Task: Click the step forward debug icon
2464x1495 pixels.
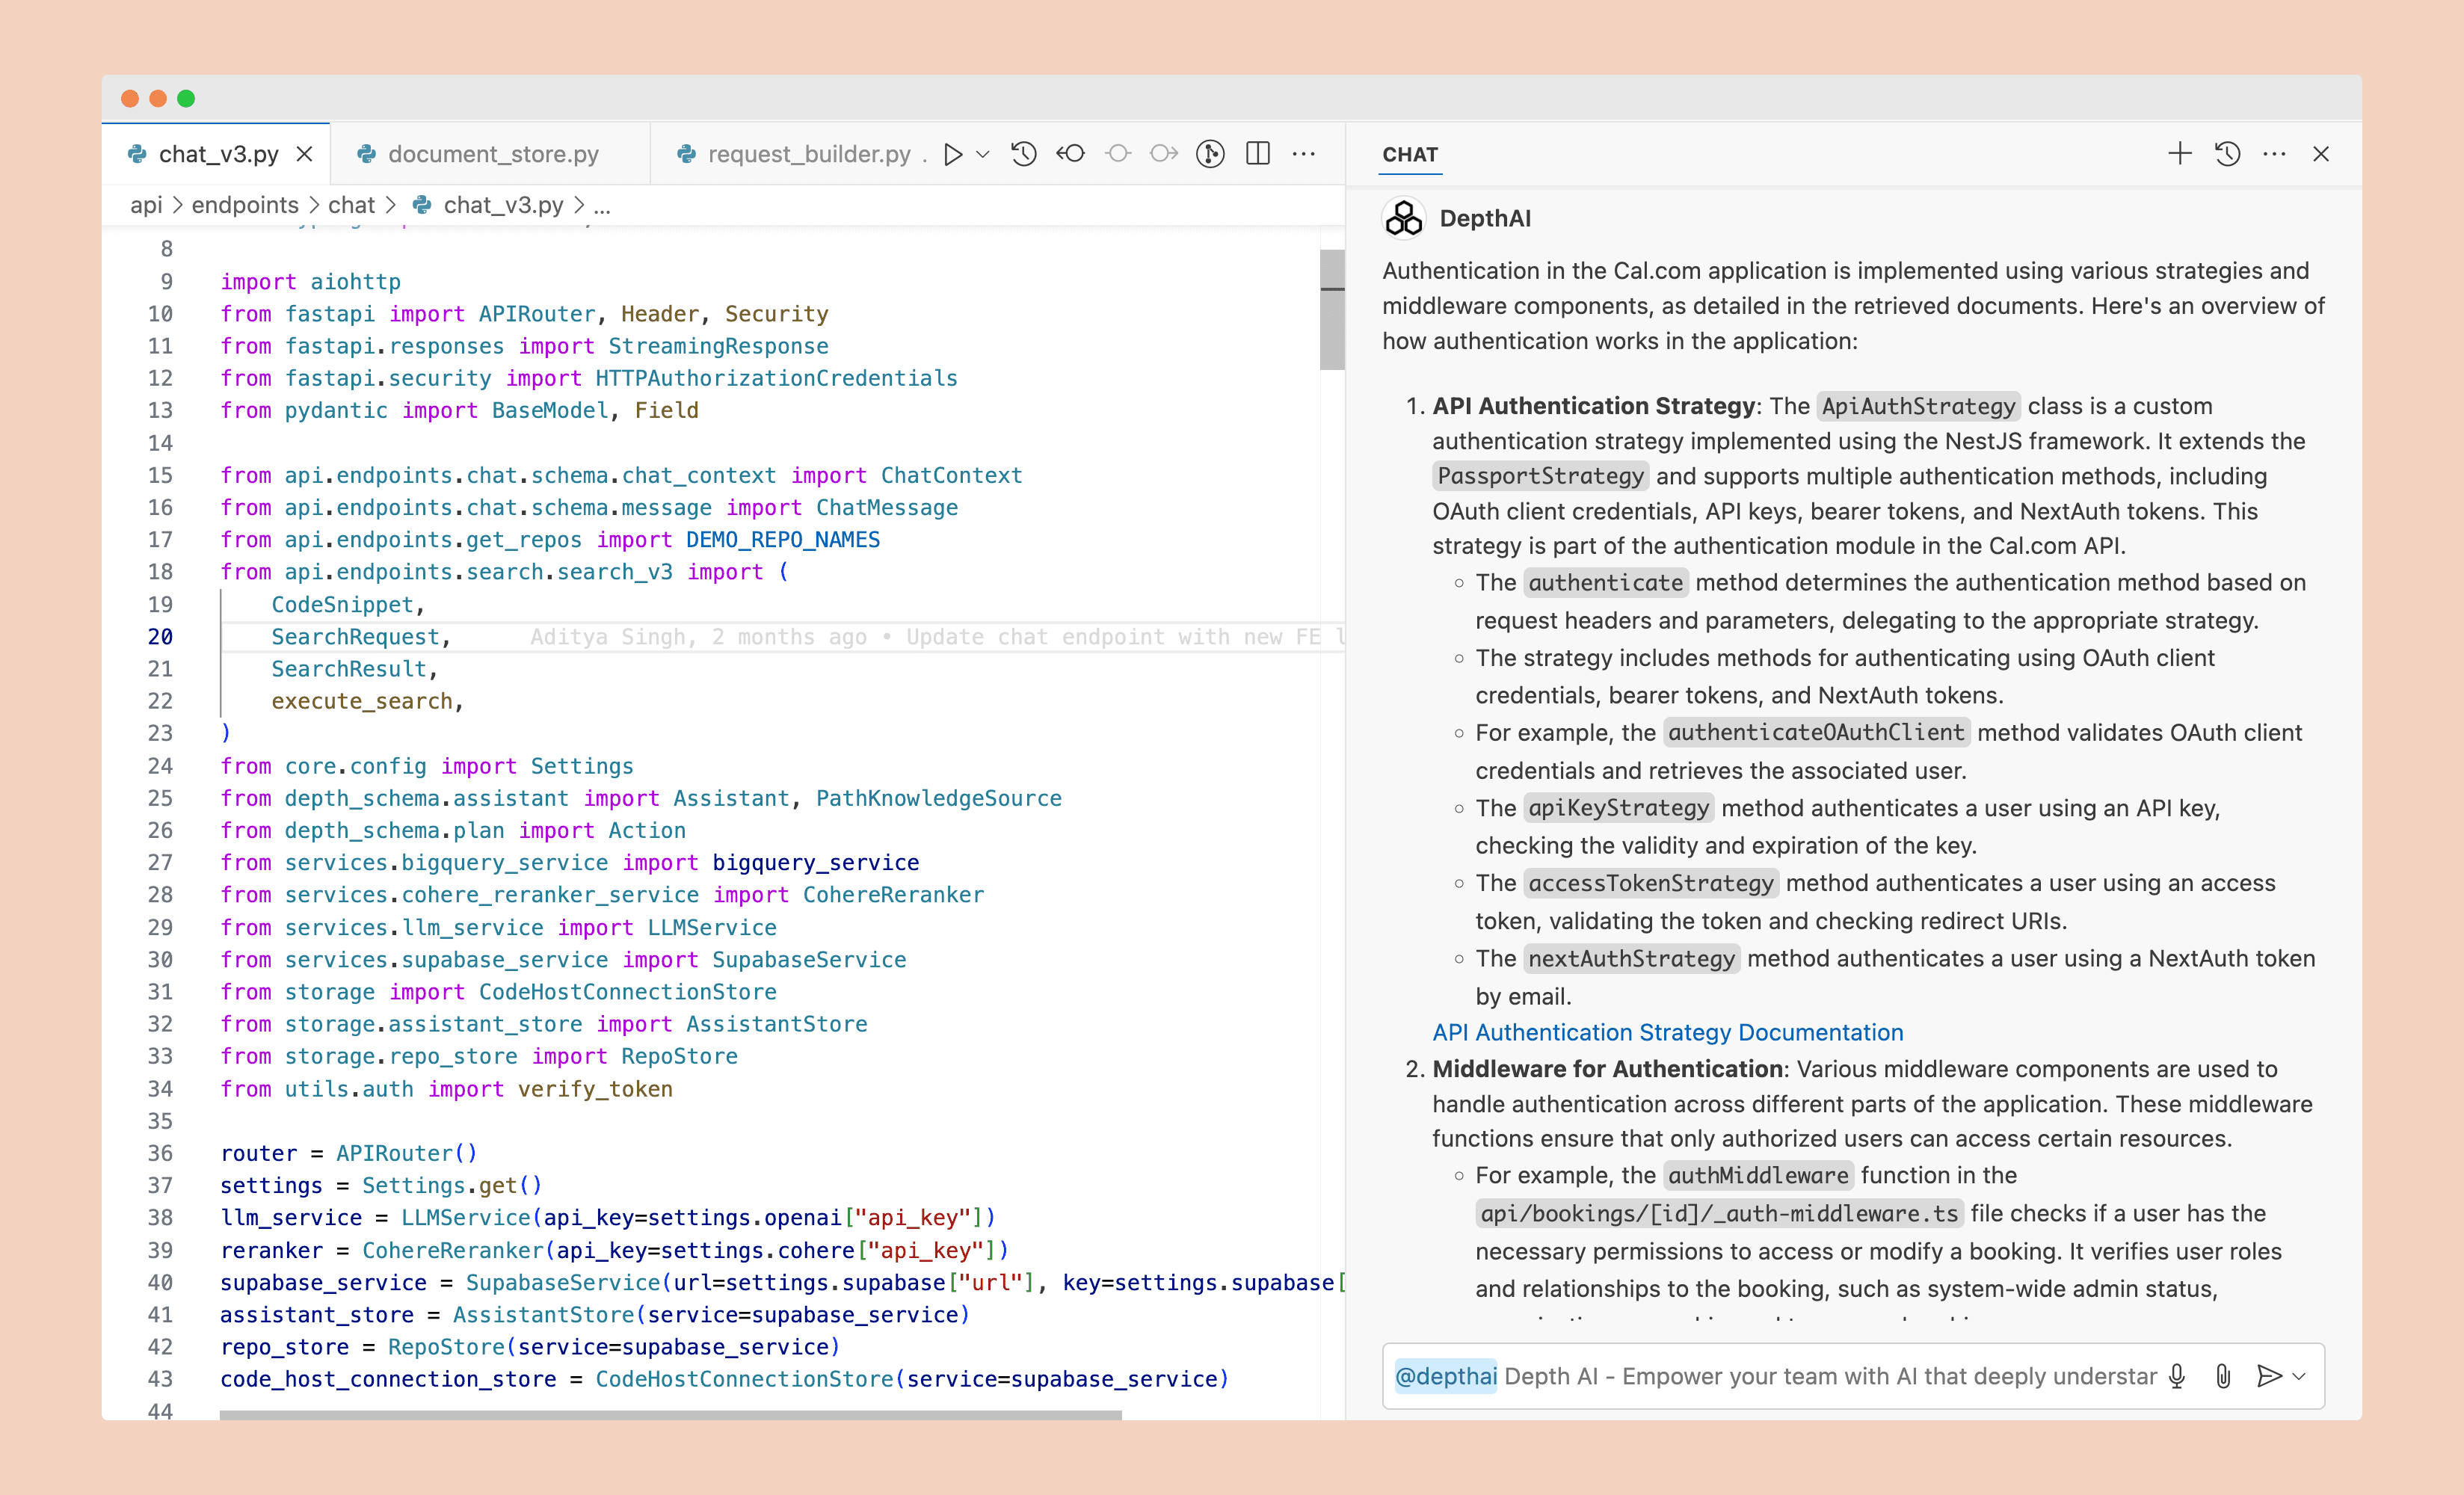Action: 1162,155
